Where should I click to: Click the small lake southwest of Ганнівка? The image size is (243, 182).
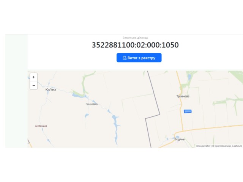pyautogui.click(x=87, y=115)
